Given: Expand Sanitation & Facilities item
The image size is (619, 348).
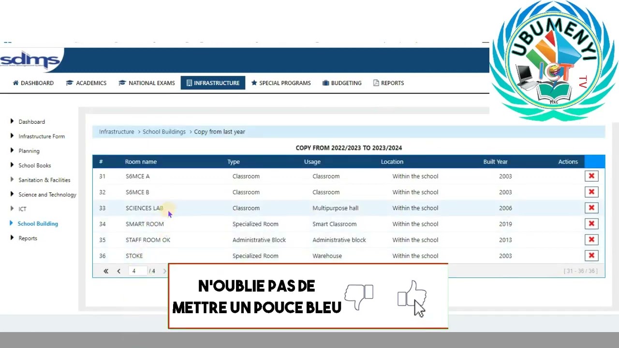Looking at the screenshot, I should click(x=44, y=180).
